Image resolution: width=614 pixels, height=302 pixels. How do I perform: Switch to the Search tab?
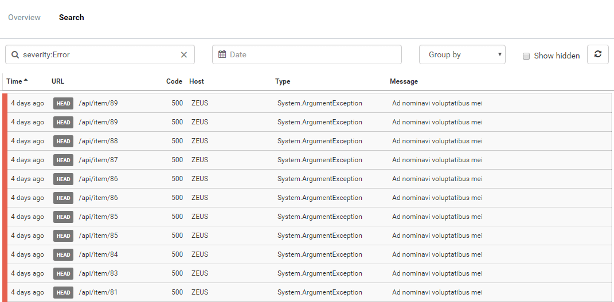coord(71,17)
